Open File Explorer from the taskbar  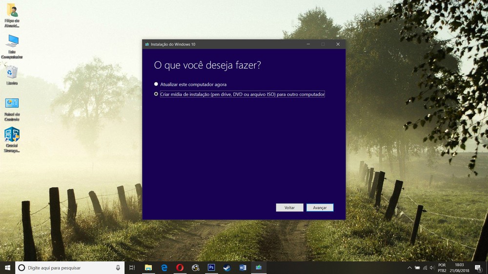(x=148, y=268)
